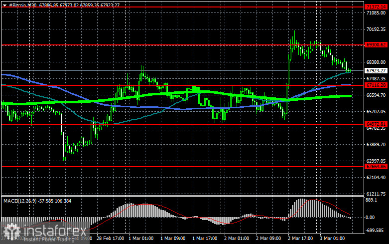Screen dimensions: 389x244
Task: Click the 1 Mar 01:00 time label
Action: (141, 239)
